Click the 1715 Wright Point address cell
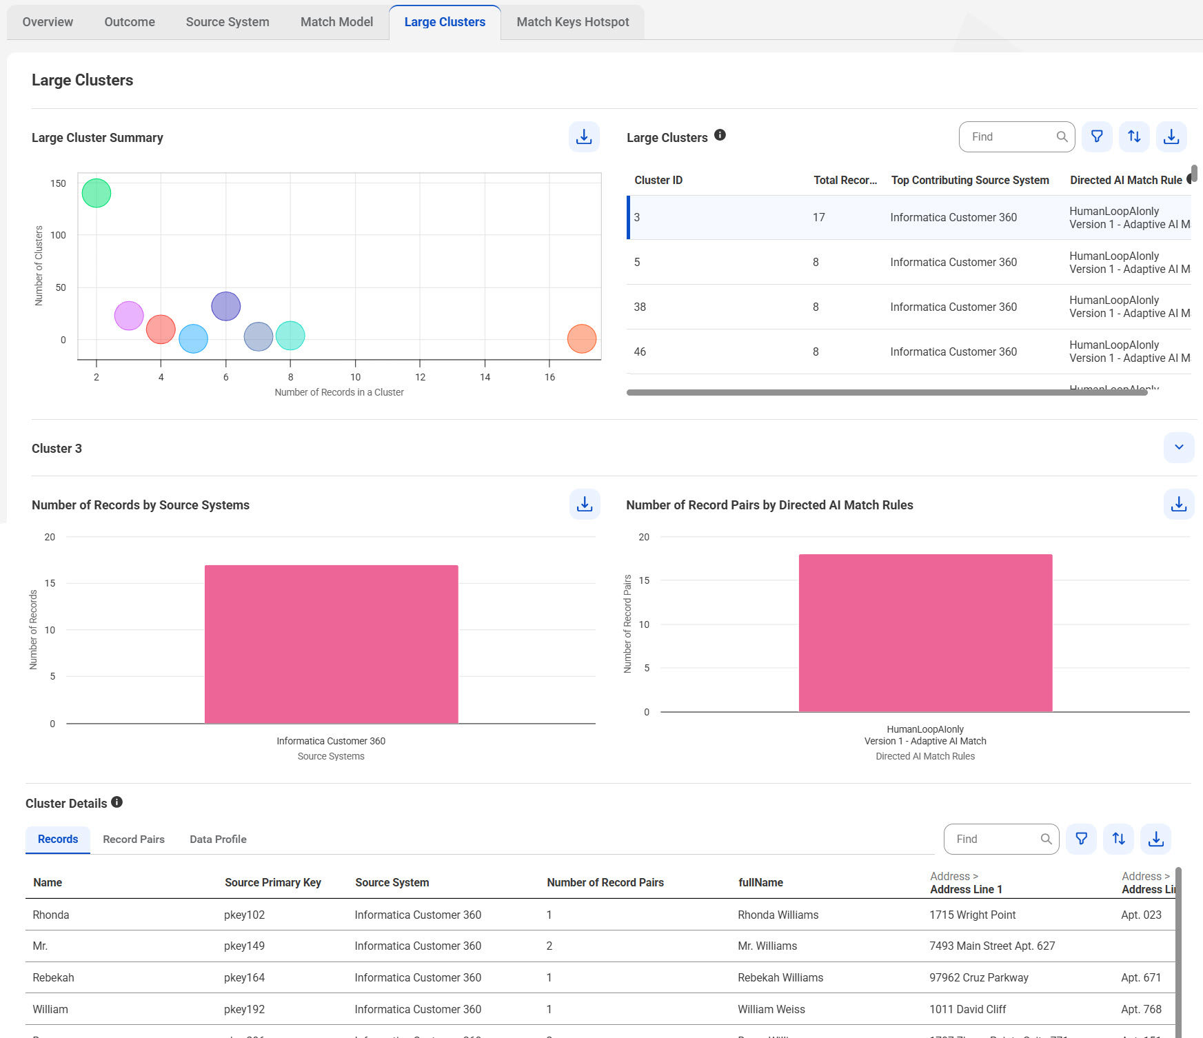The height and width of the screenshot is (1038, 1203). pos(972,915)
